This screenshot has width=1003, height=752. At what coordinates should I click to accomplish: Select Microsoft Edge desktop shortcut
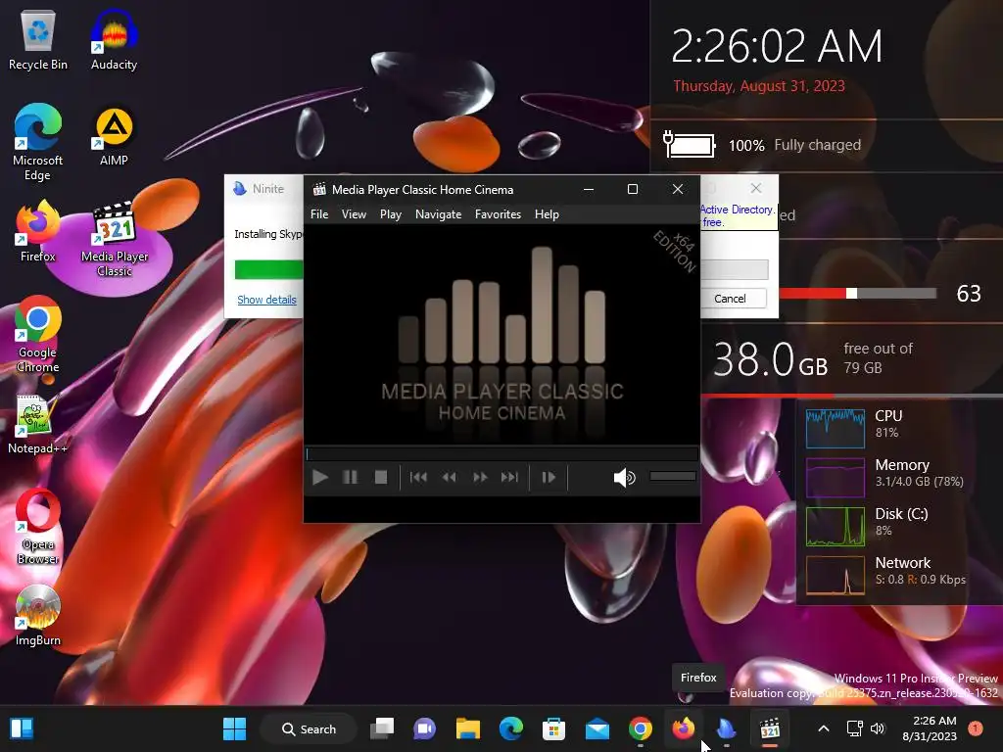pyautogui.click(x=38, y=142)
